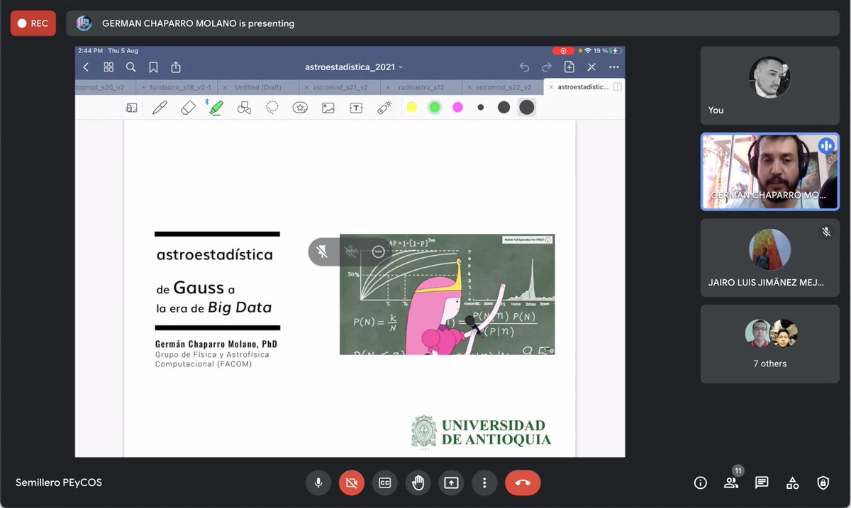Viewport: 851px width, 508px height.
Task: Mute the presentation audio icon in overlay
Action: [x=350, y=252]
